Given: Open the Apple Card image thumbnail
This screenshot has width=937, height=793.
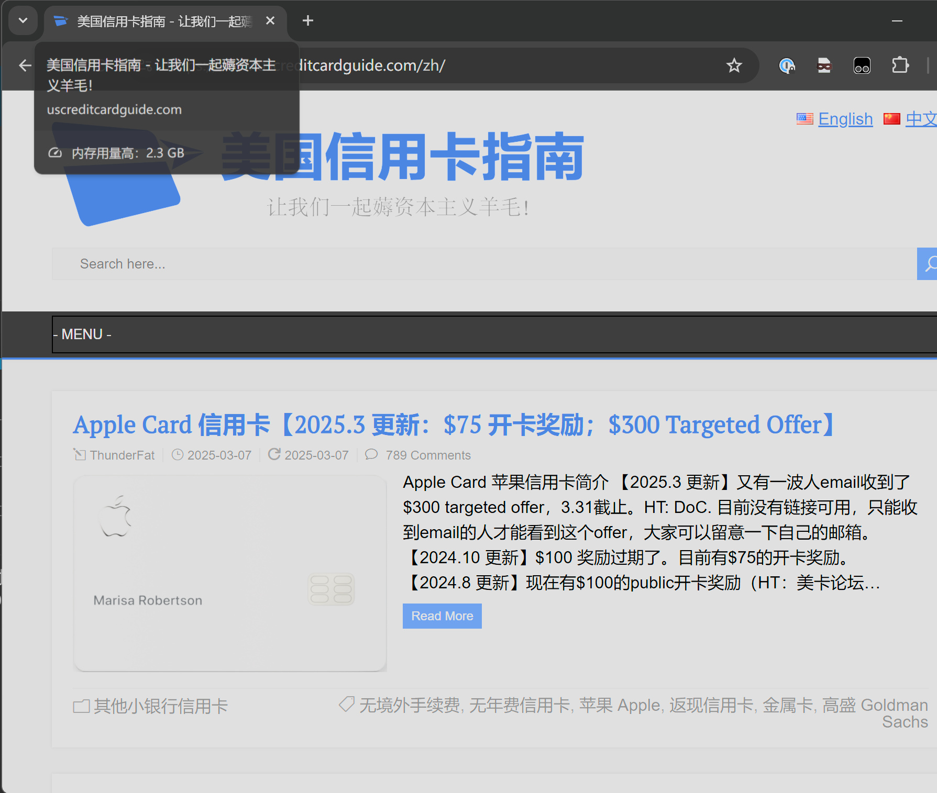Looking at the screenshot, I should point(230,573).
